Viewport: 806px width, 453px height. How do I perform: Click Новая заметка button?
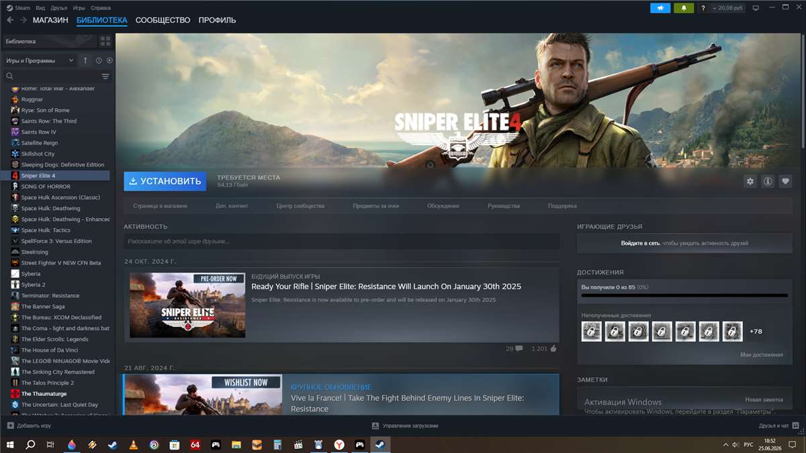tap(764, 399)
